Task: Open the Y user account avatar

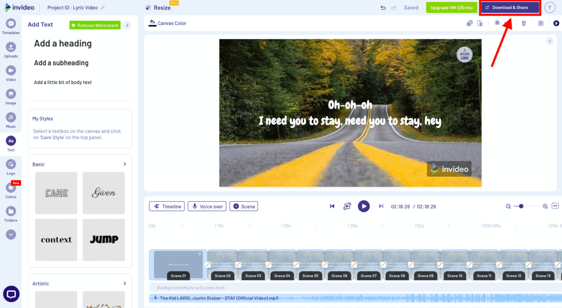Action: (x=549, y=8)
